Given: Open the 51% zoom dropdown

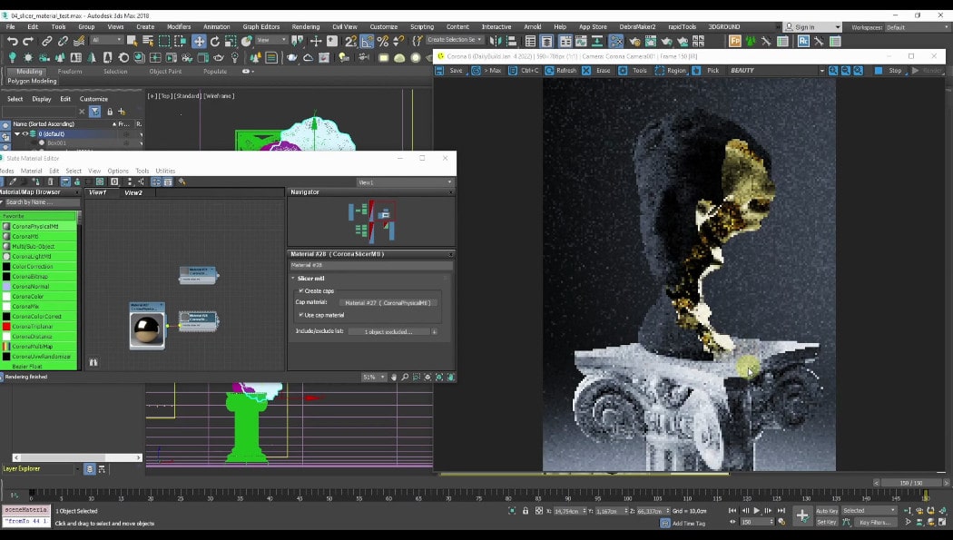Looking at the screenshot, I should [374, 378].
